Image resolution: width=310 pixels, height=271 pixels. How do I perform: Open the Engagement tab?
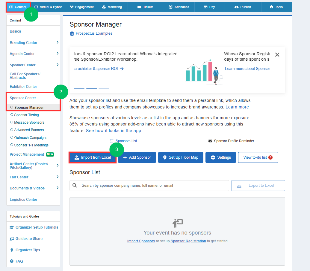coord(82,7)
